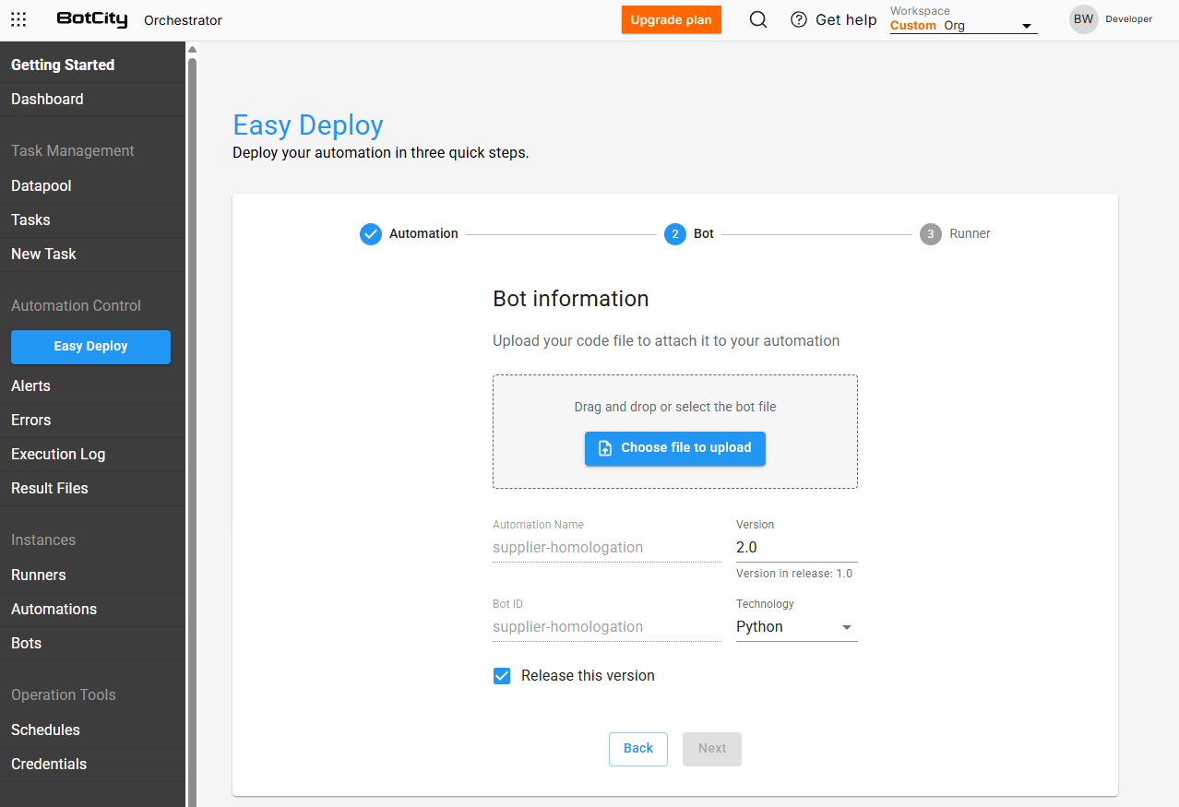Click the BotCity logo

pyautogui.click(x=92, y=19)
